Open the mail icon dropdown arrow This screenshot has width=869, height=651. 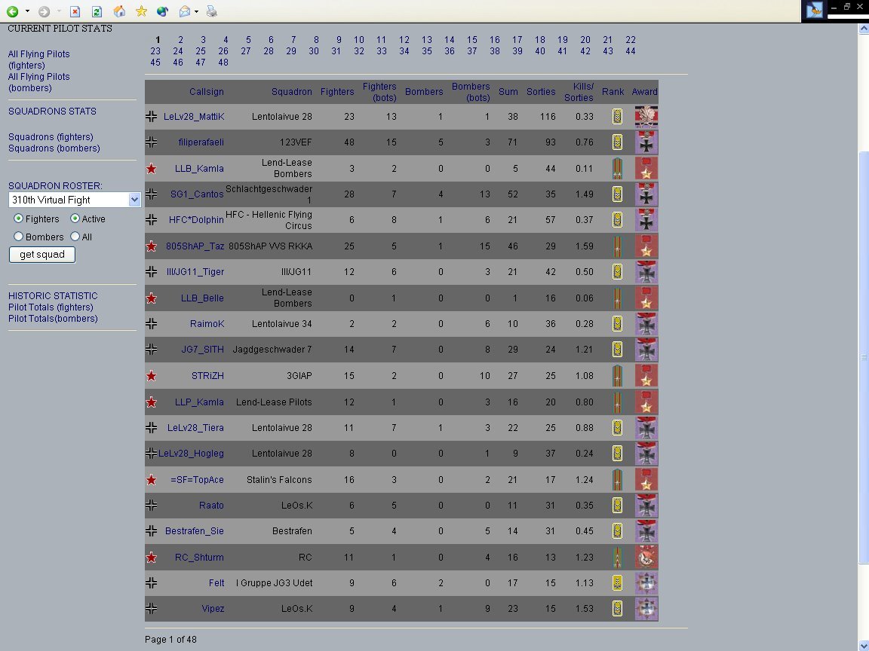click(x=196, y=11)
